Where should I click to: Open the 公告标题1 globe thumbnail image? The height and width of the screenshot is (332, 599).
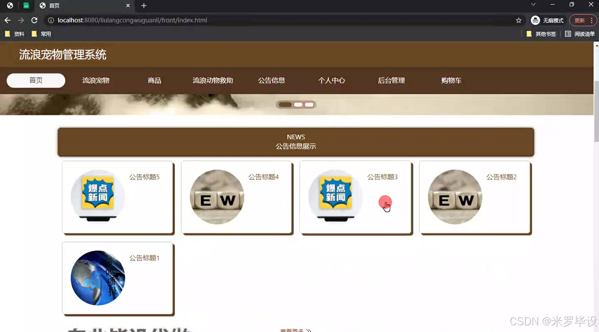98,278
